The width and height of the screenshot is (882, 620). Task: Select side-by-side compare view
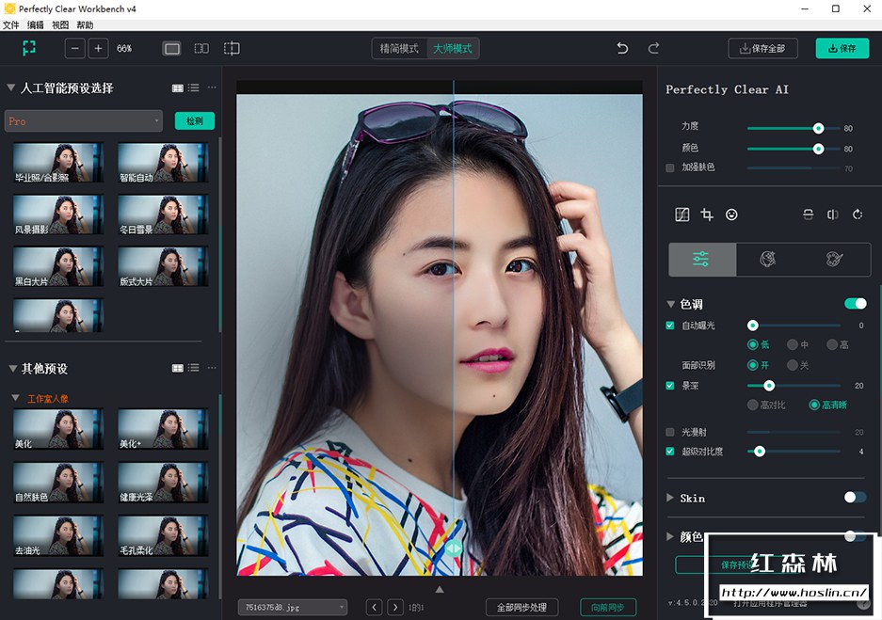[x=201, y=48]
